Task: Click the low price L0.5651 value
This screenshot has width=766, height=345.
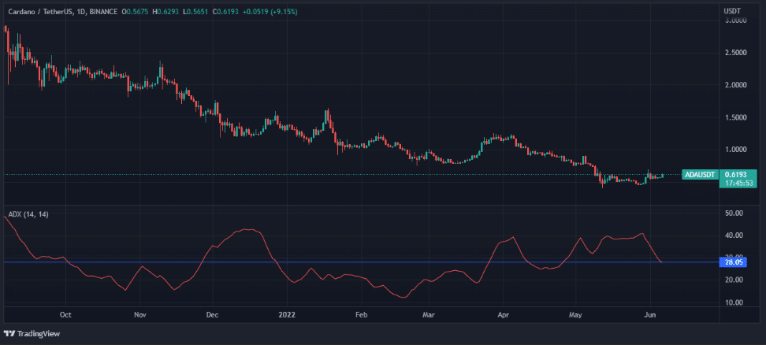Action: click(195, 11)
